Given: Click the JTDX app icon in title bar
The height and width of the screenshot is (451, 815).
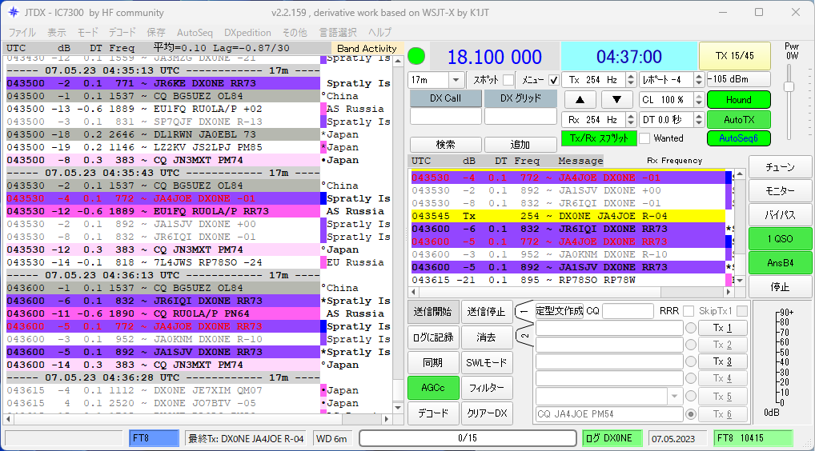Looking at the screenshot, I should click(x=14, y=12).
